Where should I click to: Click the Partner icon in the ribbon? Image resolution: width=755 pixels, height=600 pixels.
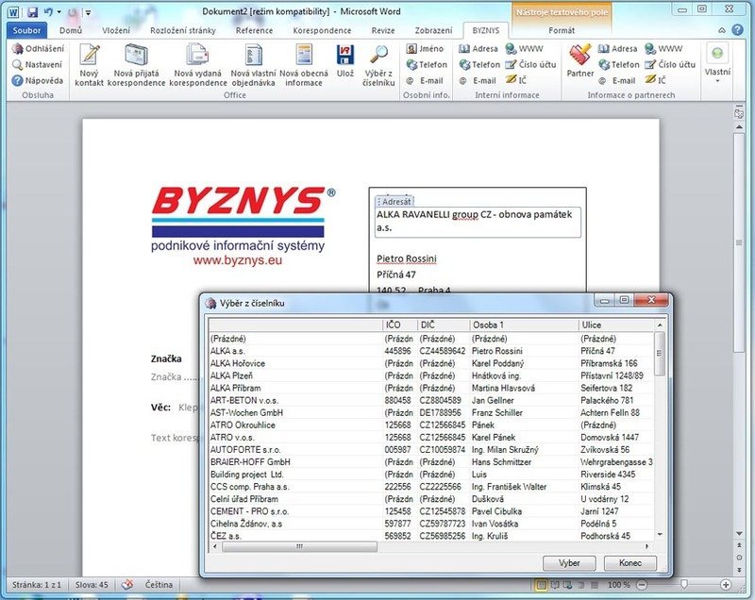point(580,60)
